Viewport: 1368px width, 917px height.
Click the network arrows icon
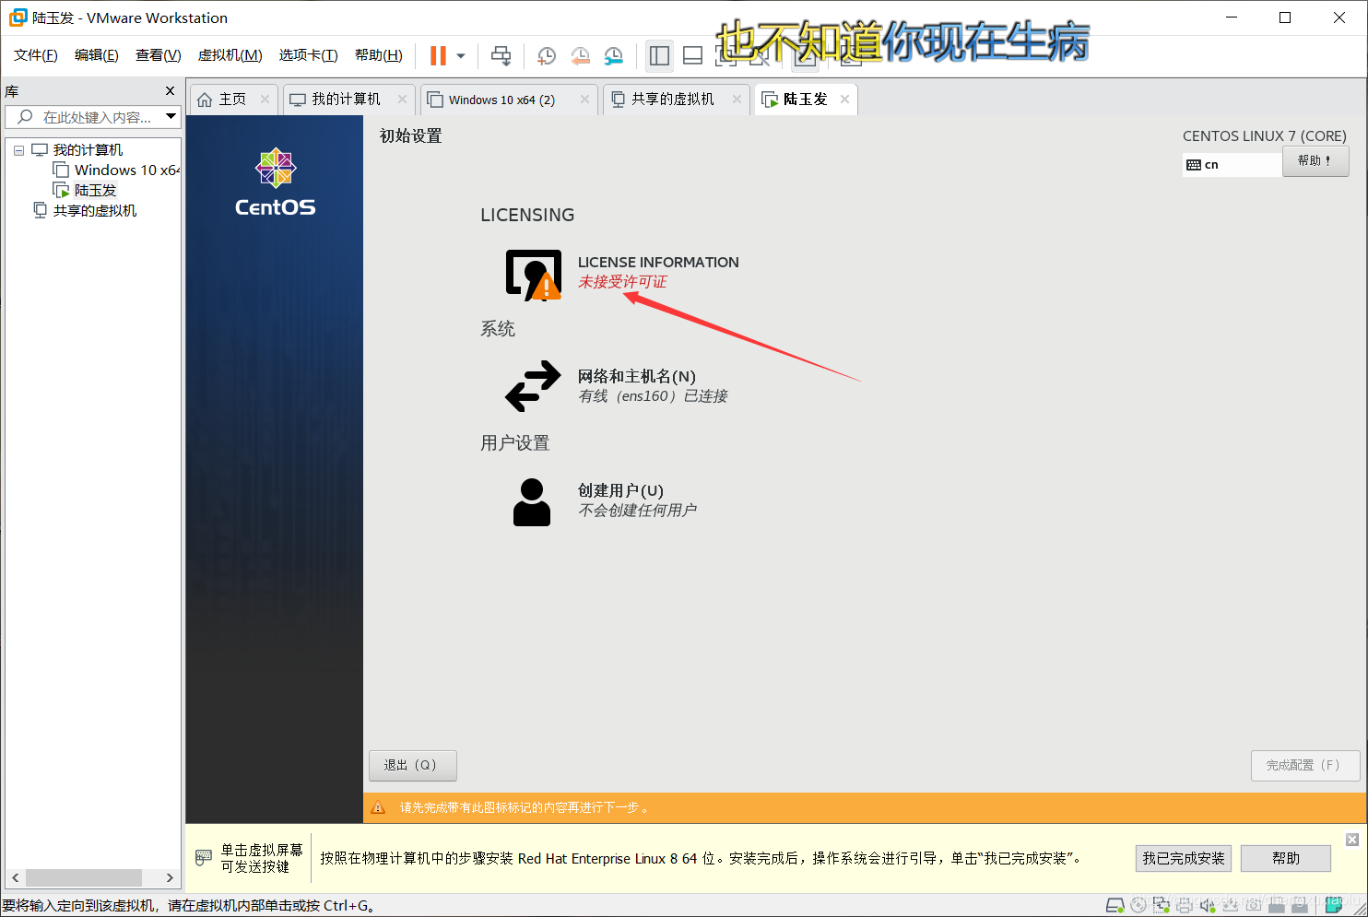533,385
